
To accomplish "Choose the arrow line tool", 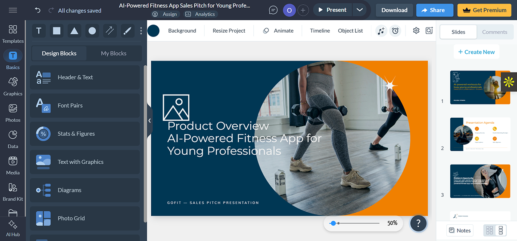I will [x=110, y=31].
